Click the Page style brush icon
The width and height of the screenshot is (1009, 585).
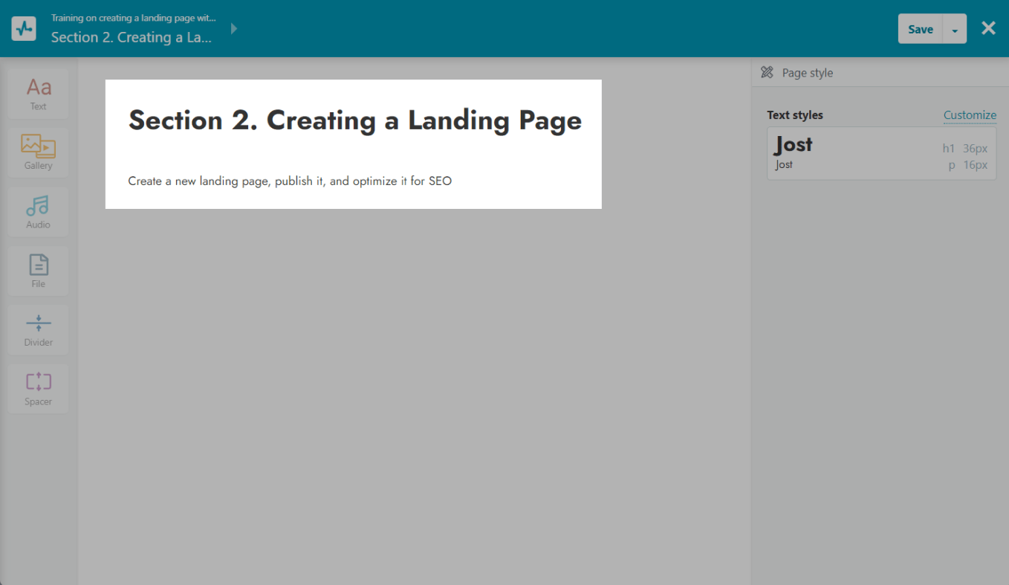tap(768, 73)
